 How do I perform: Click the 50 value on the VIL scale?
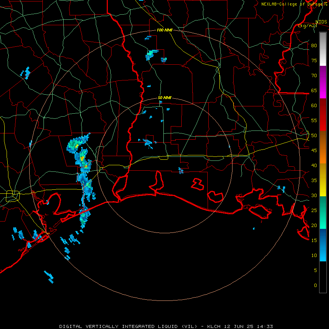(314, 136)
